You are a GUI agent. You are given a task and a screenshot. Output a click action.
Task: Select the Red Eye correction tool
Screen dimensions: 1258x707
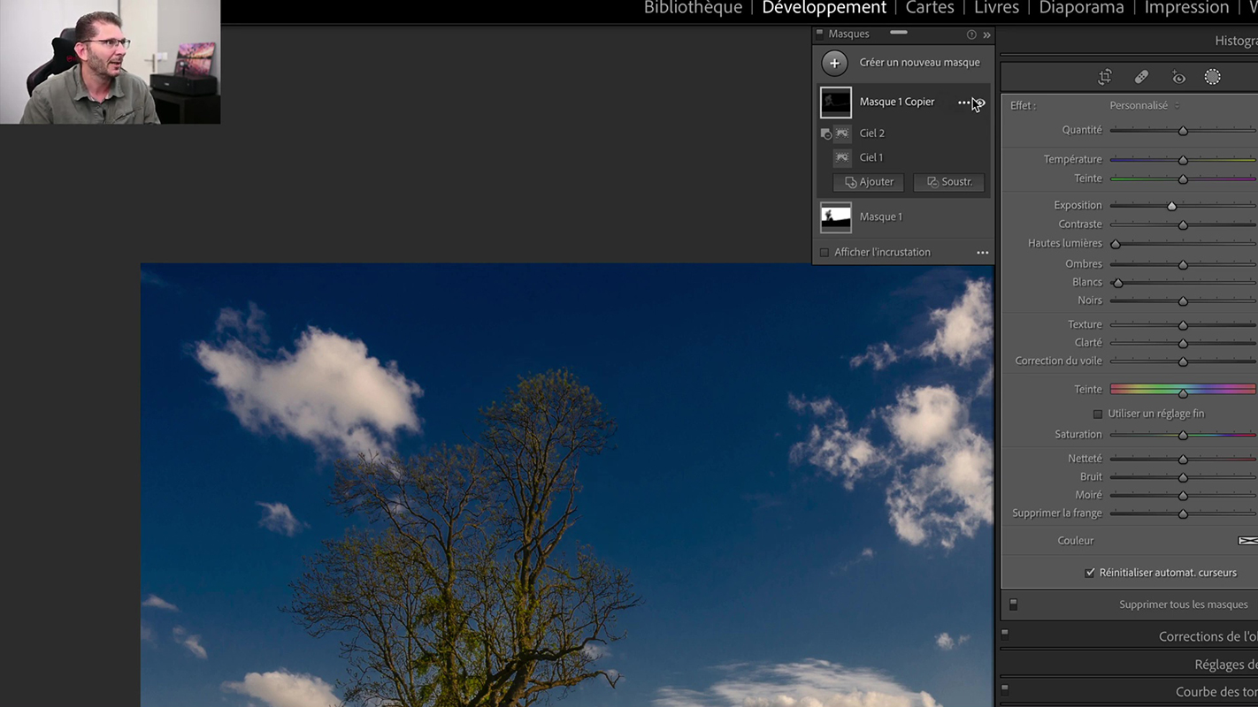pyautogui.click(x=1177, y=77)
